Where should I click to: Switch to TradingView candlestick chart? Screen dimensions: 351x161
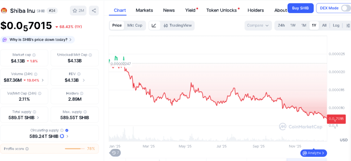[178, 25]
